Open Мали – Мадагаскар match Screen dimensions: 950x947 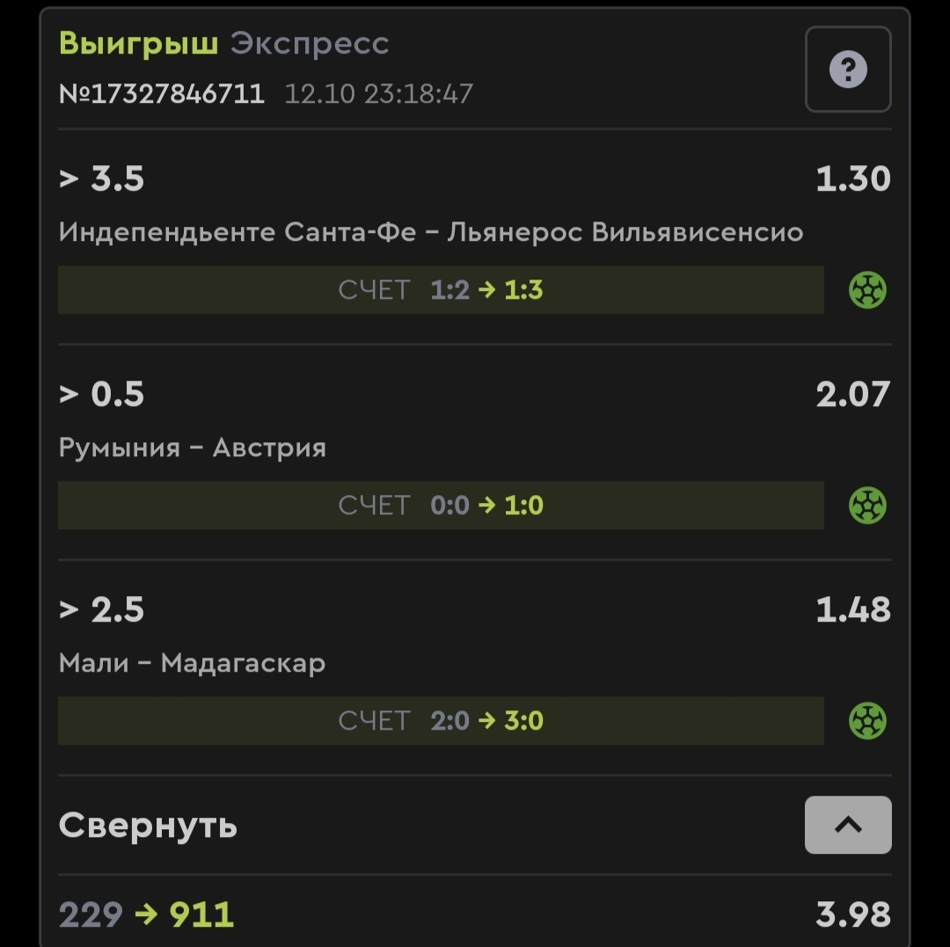pos(192,663)
